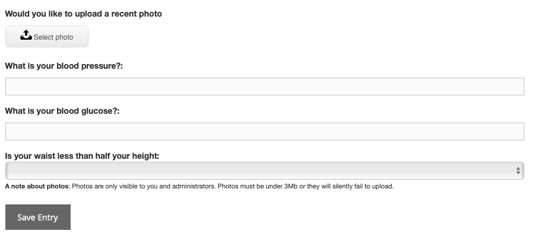Focus the blood pressure text field

tap(265, 87)
